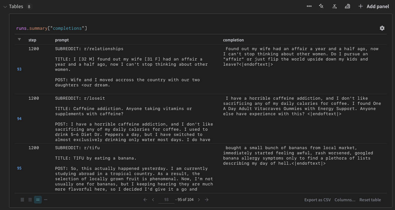Toggle the medium row height setting
This screenshot has width=395, height=210.
pos(38,200)
